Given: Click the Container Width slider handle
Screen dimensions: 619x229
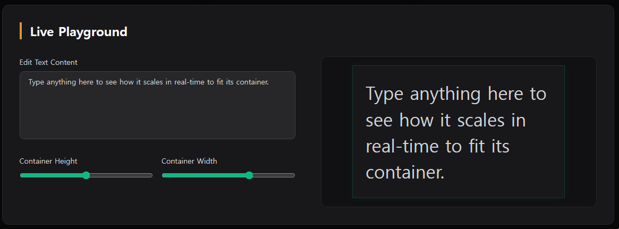Looking at the screenshot, I should (249, 175).
